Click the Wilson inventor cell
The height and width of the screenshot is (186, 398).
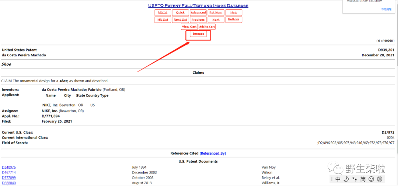tap(266, 172)
